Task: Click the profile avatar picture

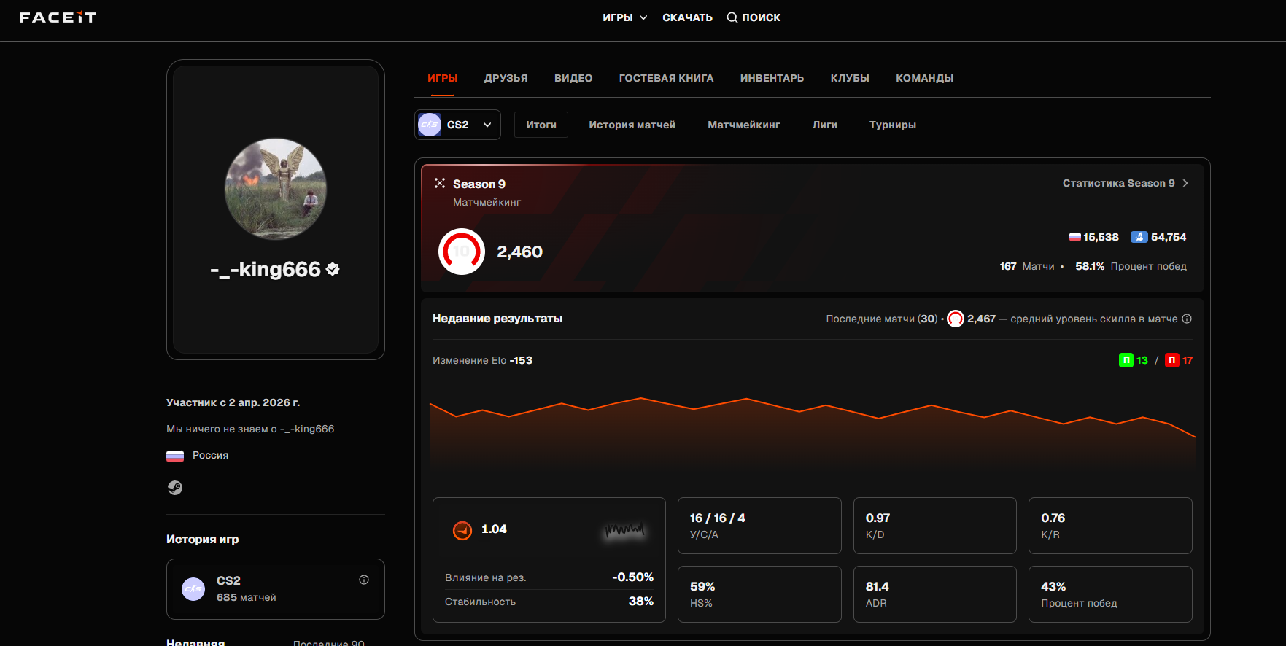Action: coord(276,189)
